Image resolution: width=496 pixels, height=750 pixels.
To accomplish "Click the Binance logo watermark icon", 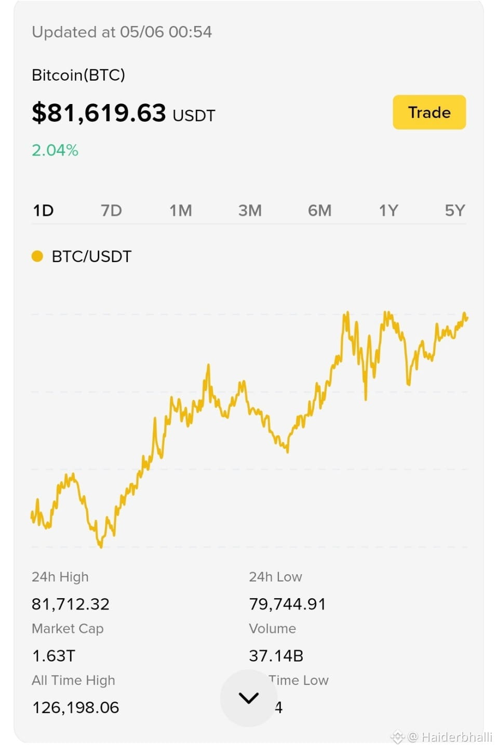I will pos(397,737).
